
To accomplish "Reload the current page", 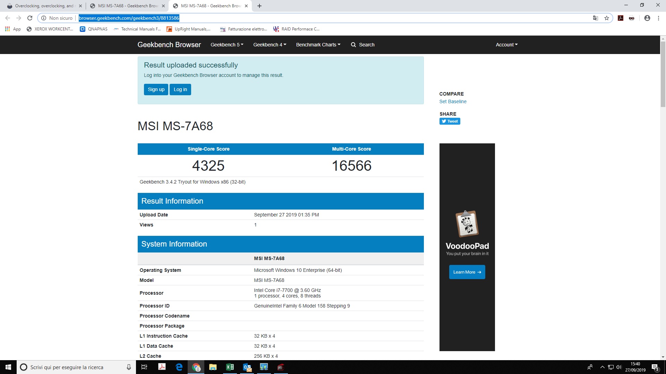I will [30, 18].
